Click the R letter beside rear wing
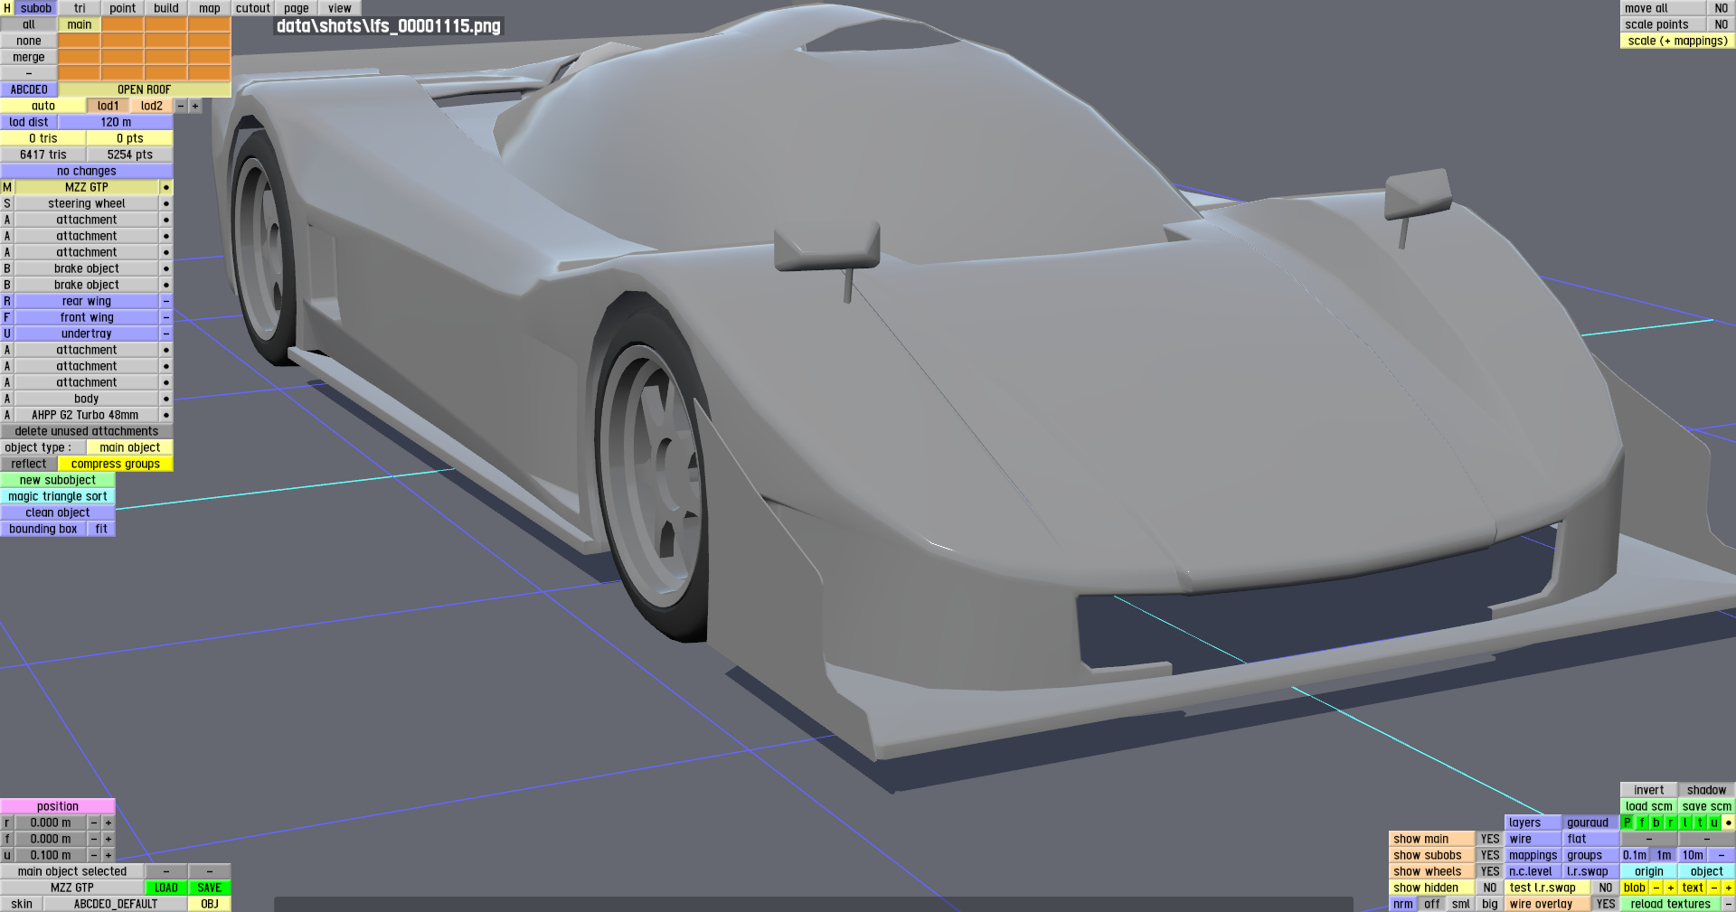 coord(7,301)
